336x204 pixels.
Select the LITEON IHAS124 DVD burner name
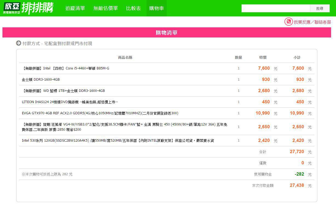[x=70, y=102]
